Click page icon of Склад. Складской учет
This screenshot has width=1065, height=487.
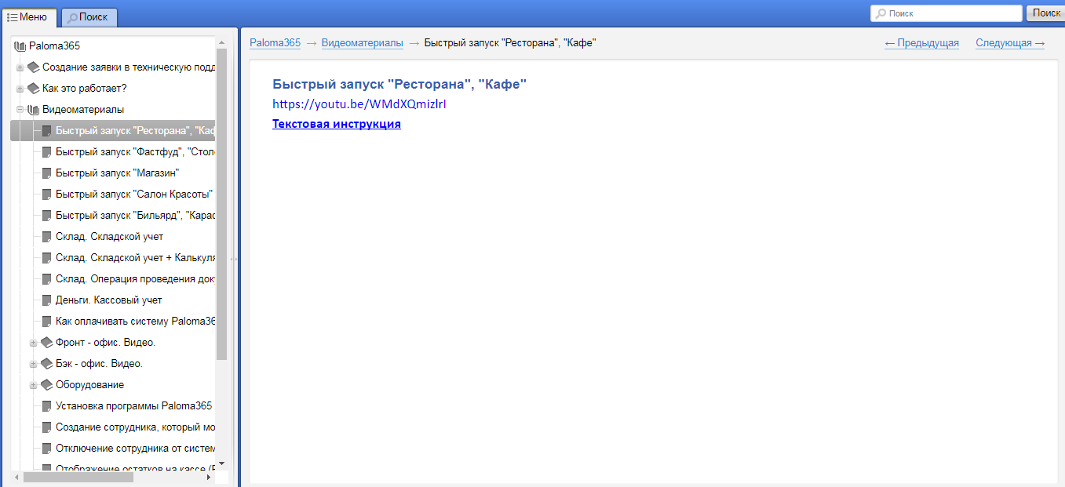click(x=47, y=237)
